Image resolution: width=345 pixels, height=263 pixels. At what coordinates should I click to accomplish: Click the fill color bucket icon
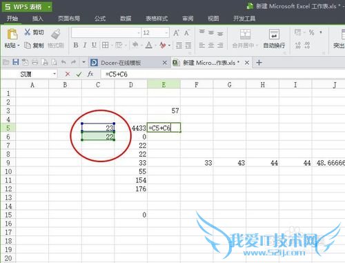click(136, 45)
